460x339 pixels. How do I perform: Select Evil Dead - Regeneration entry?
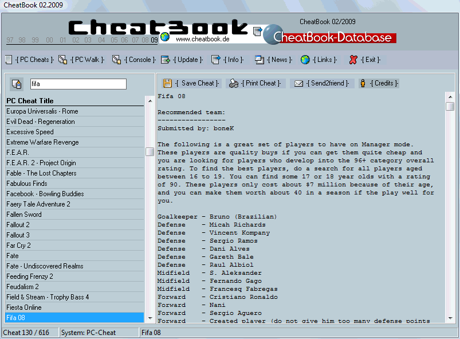(x=75, y=122)
